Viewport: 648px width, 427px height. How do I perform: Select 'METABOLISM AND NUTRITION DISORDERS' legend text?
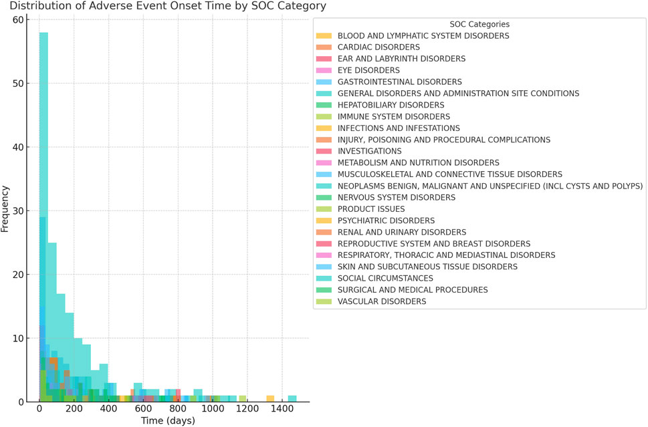[x=418, y=163]
